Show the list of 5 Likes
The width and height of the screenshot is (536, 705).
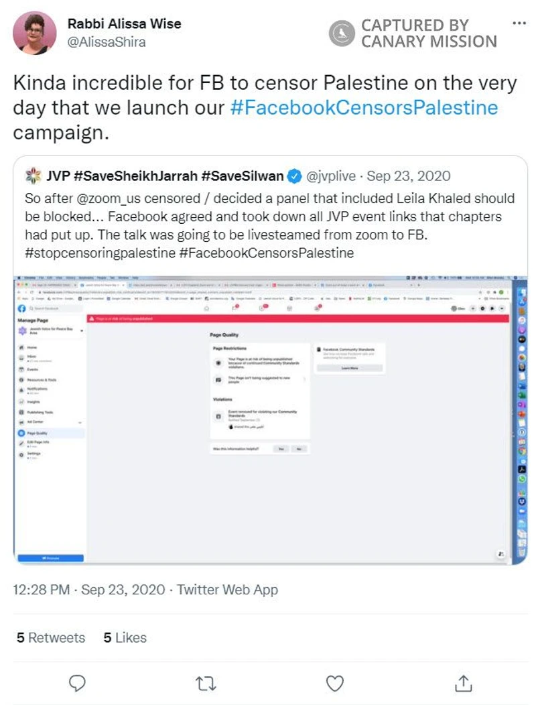125,637
